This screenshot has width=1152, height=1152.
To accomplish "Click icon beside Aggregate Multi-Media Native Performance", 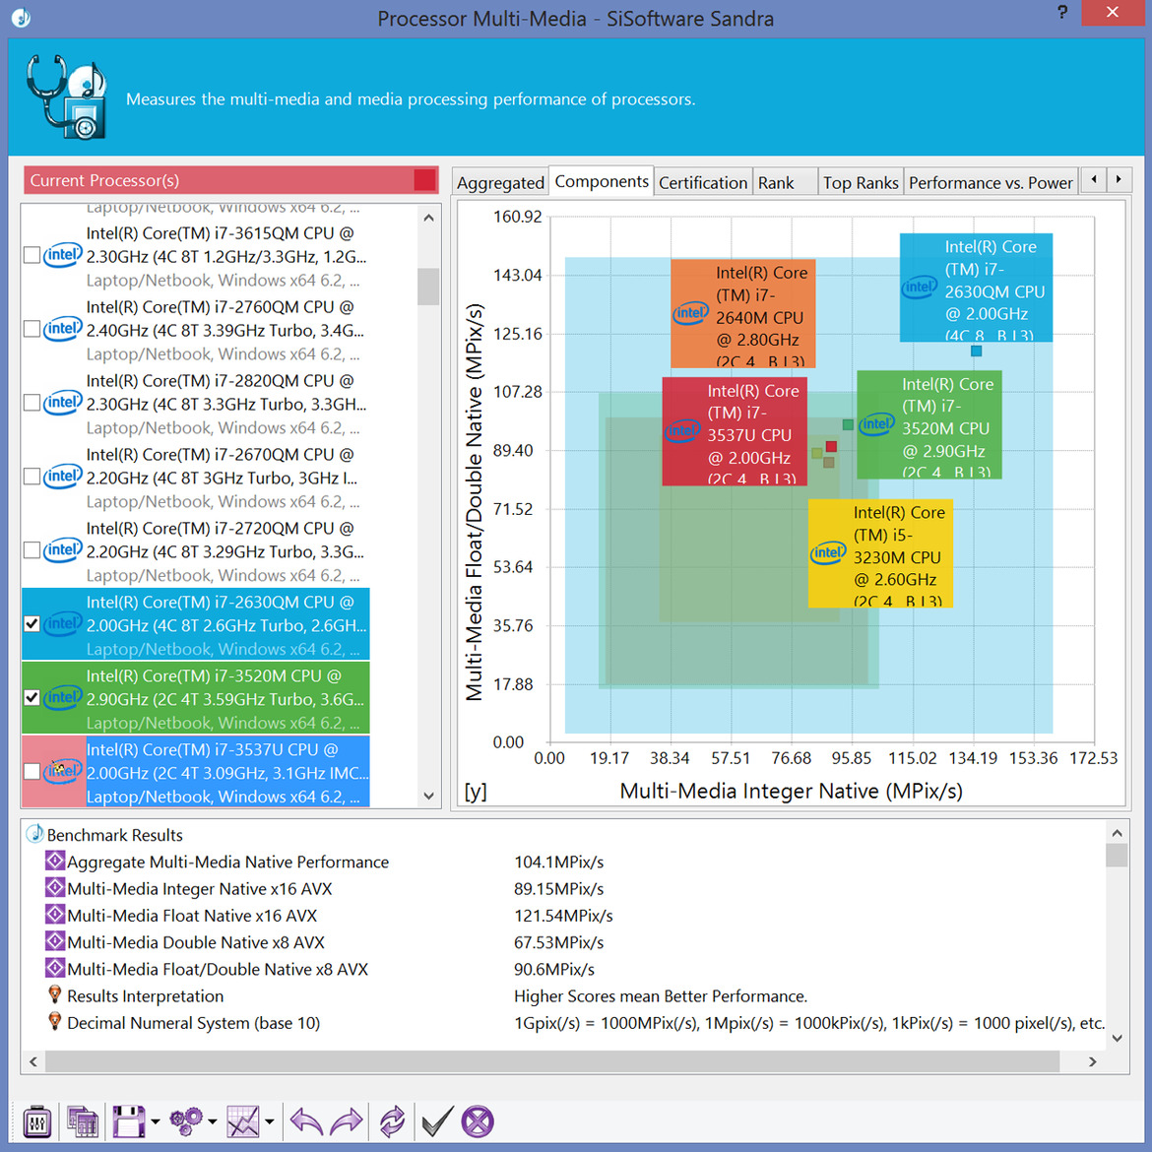I will click(55, 861).
